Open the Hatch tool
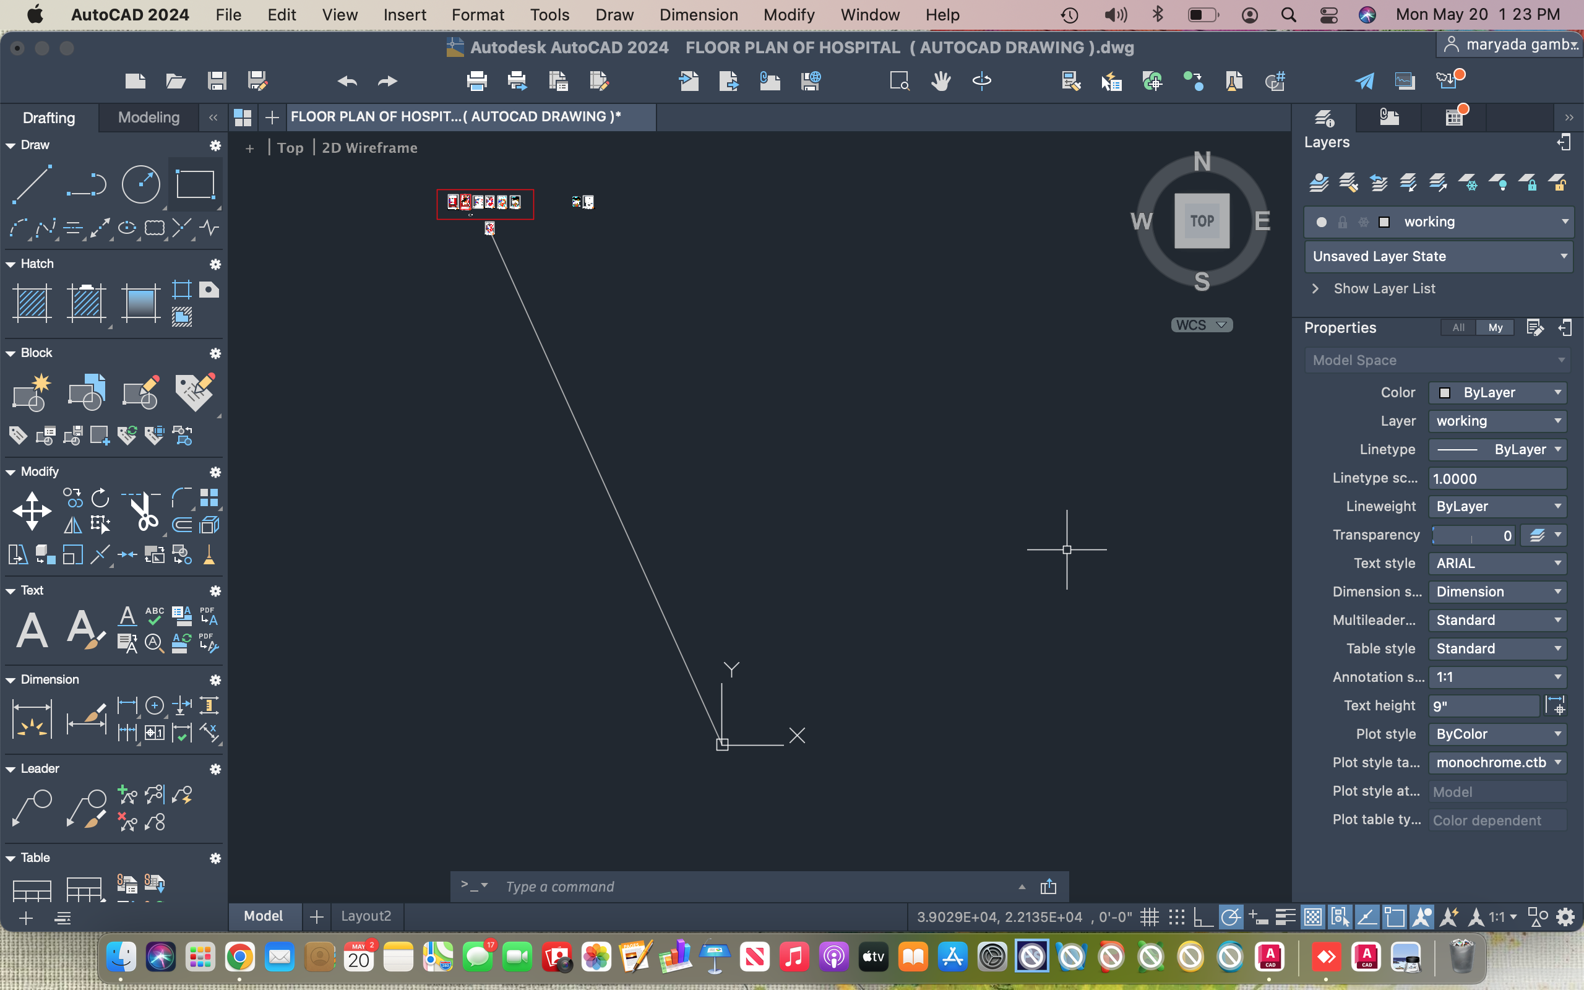Screen dimensions: 1584x990 (32, 303)
